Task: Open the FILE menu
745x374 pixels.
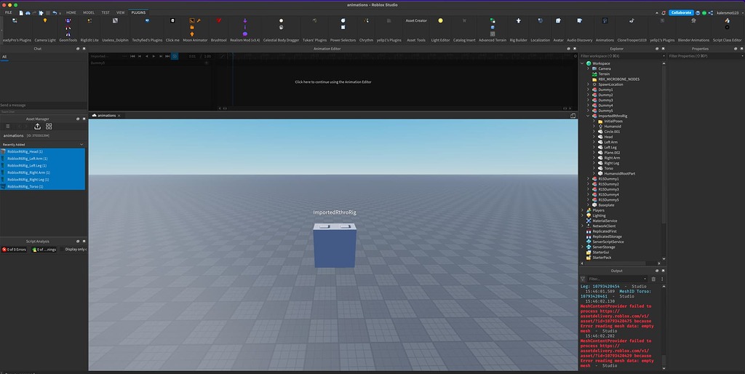Action: (9, 12)
